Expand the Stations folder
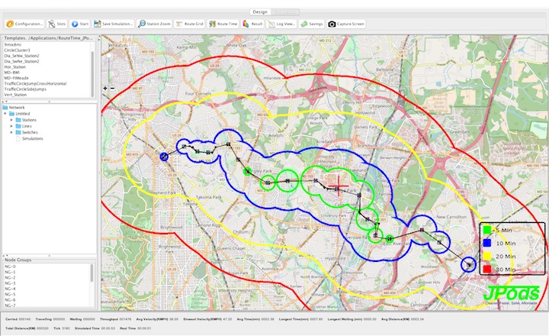549x336 pixels. coord(11,120)
